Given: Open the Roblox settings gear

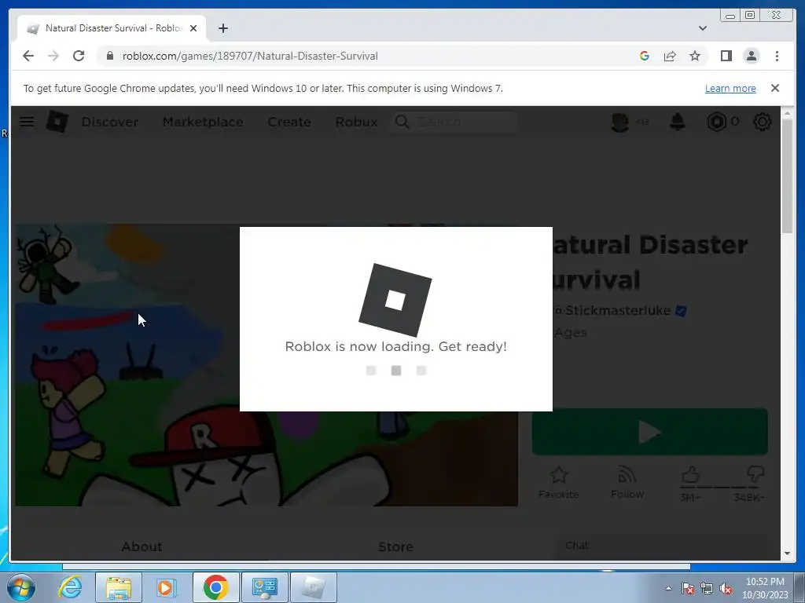Looking at the screenshot, I should (x=763, y=122).
